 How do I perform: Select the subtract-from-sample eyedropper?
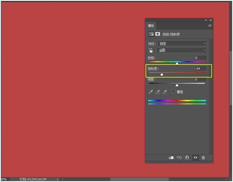tap(165, 92)
